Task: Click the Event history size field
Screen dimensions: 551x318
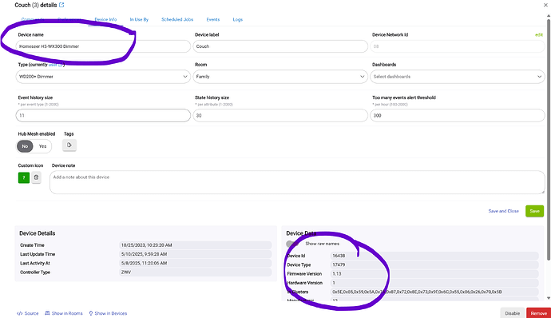Action: [103, 115]
